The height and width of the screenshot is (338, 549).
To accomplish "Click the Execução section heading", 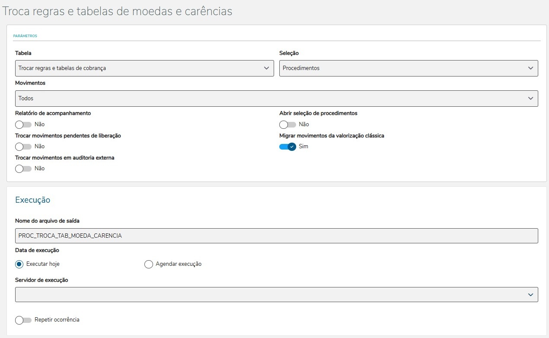I will (33, 200).
